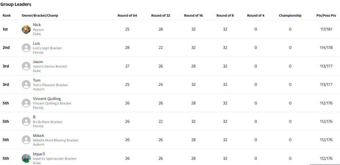Open MikeA's Mind-Blowing Bracket
The width and height of the screenshot is (340, 165).
[56, 140]
